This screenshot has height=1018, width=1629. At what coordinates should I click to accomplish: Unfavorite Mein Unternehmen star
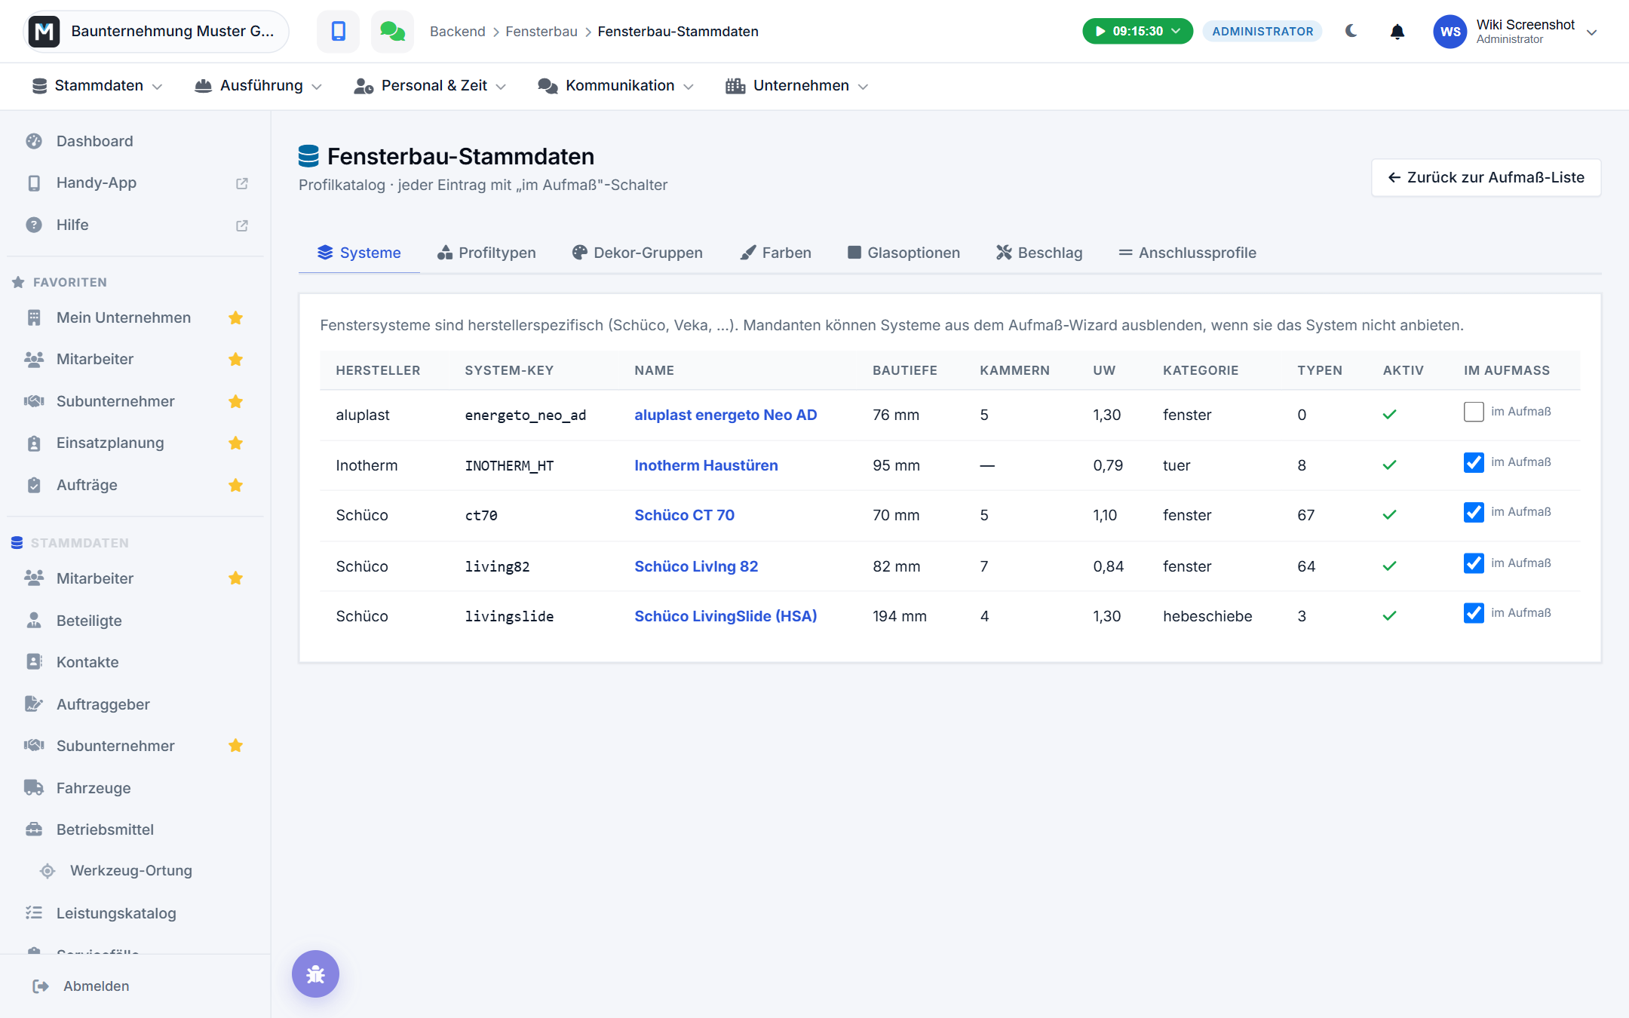(236, 317)
